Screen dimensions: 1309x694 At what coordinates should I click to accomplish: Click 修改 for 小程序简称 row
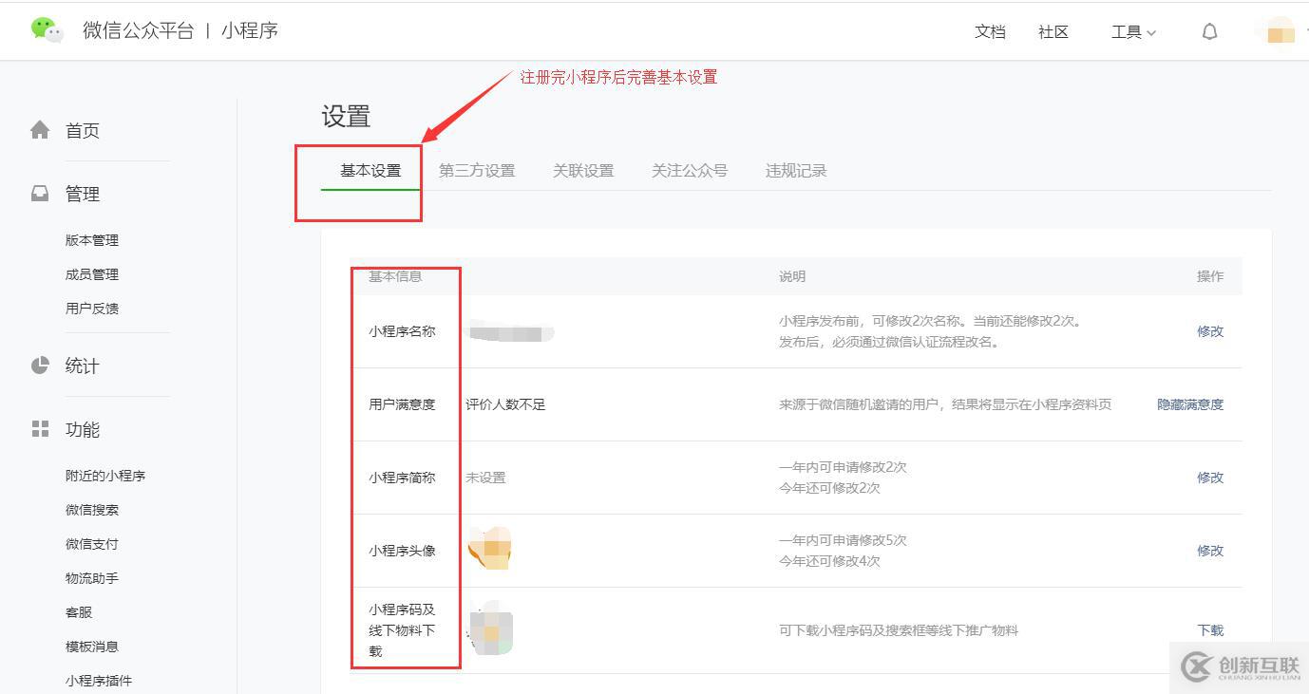[1210, 478]
